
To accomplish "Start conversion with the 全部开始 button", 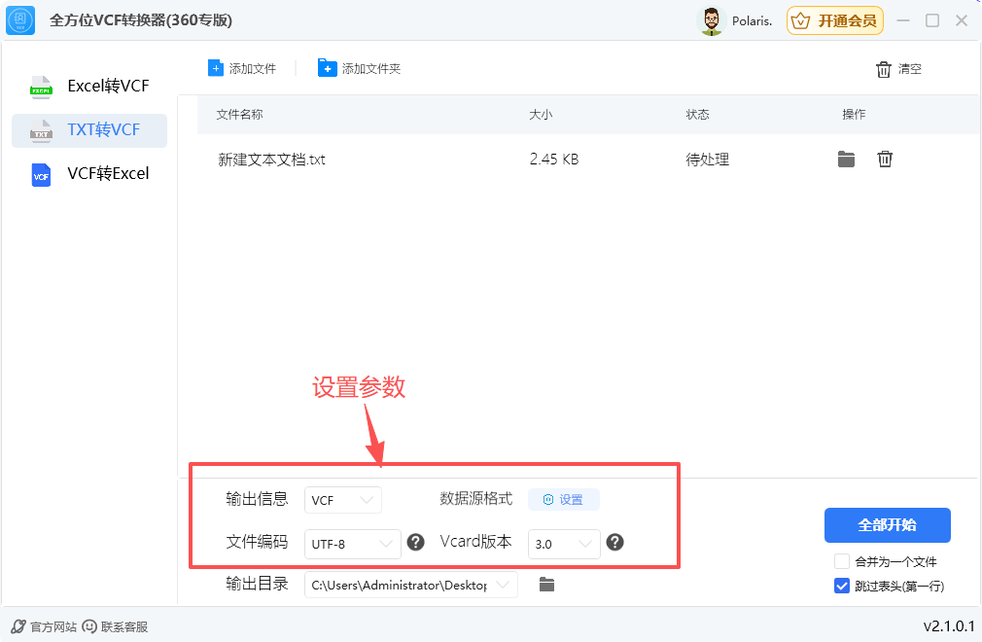I will point(887,525).
